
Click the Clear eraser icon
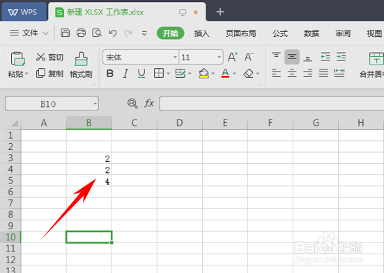click(x=248, y=73)
